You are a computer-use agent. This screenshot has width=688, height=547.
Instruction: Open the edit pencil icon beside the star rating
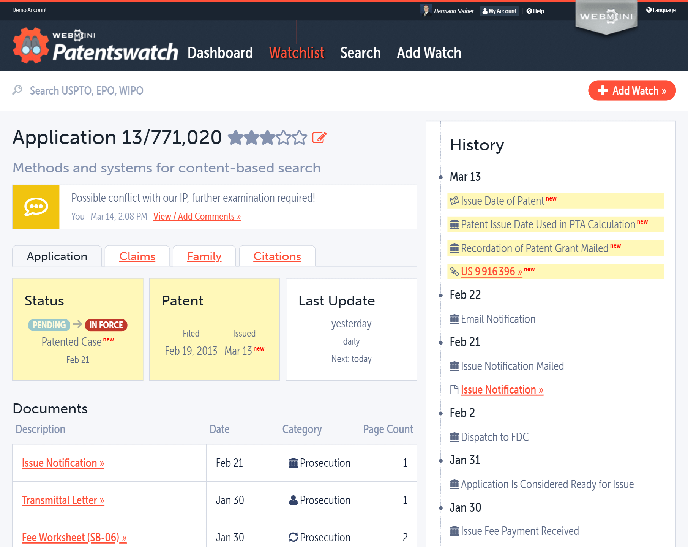coord(319,138)
